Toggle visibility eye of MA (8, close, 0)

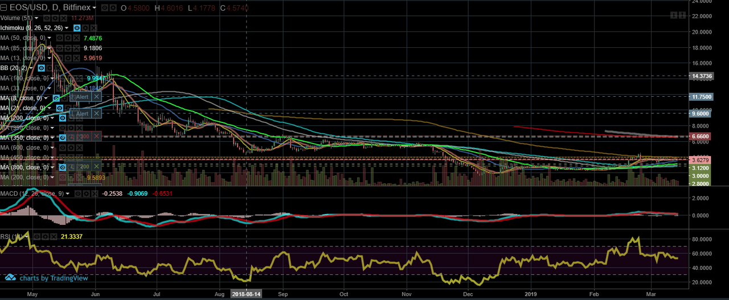pyautogui.click(x=56, y=98)
